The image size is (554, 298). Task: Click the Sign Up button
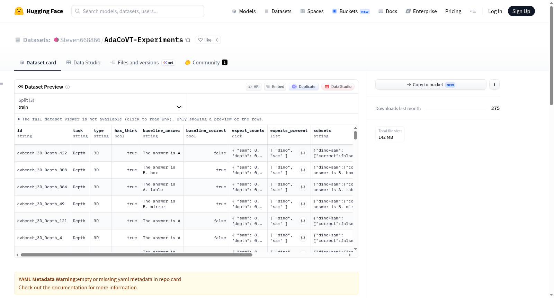[x=521, y=11]
